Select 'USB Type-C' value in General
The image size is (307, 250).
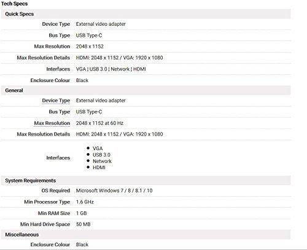[89, 112]
